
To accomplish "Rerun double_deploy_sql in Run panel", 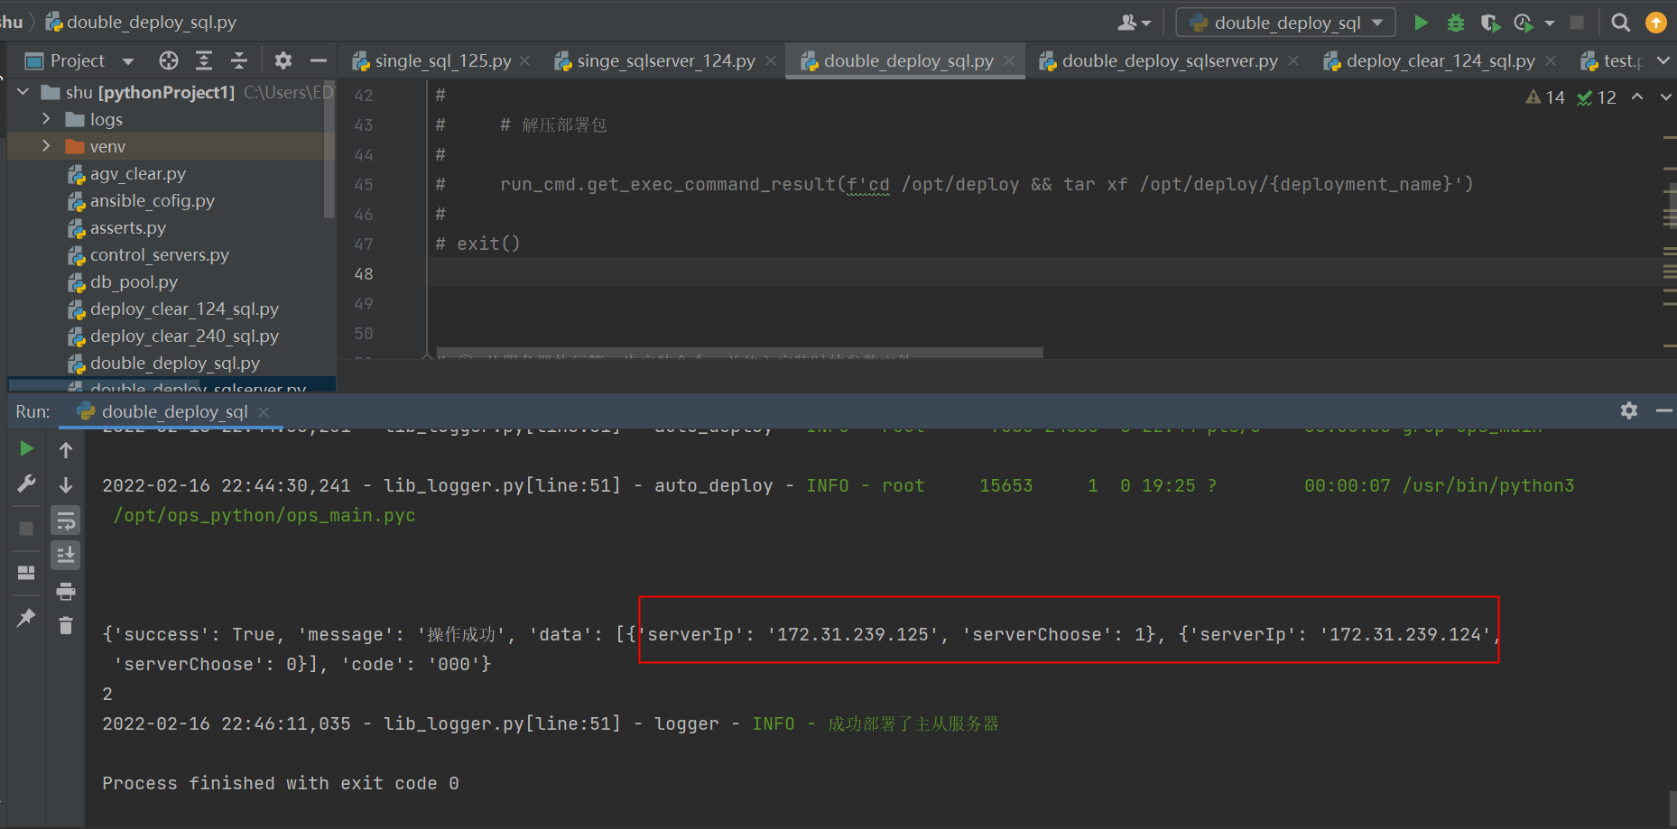I will click(26, 448).
